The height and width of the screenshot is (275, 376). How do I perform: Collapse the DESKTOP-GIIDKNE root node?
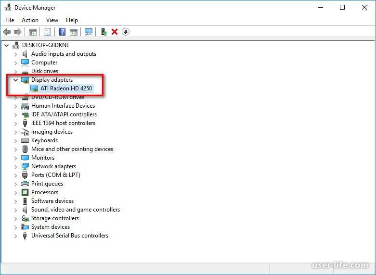[x=6, y=45]
